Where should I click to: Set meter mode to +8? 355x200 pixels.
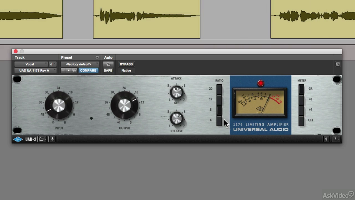[x=301, y=99]
